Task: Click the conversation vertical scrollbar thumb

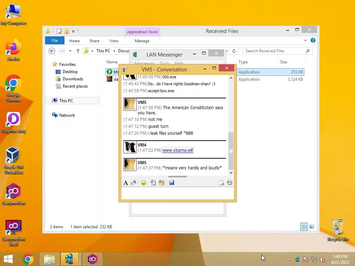Action: pos(231,151)
